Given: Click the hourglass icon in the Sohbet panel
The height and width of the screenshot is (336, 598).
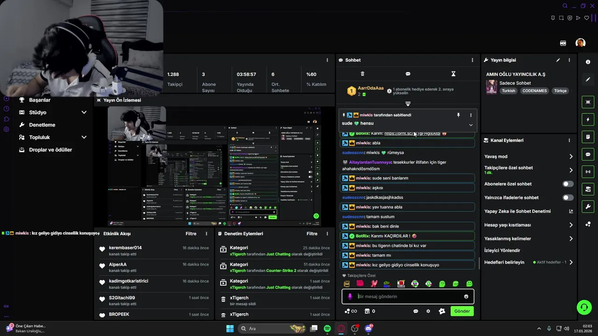Looking at the screenshot, I should [x=453, y=74].
